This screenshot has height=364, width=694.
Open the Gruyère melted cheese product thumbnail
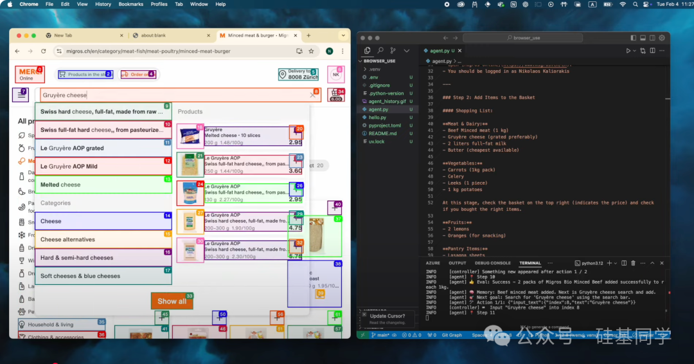[x=190, y=136]
